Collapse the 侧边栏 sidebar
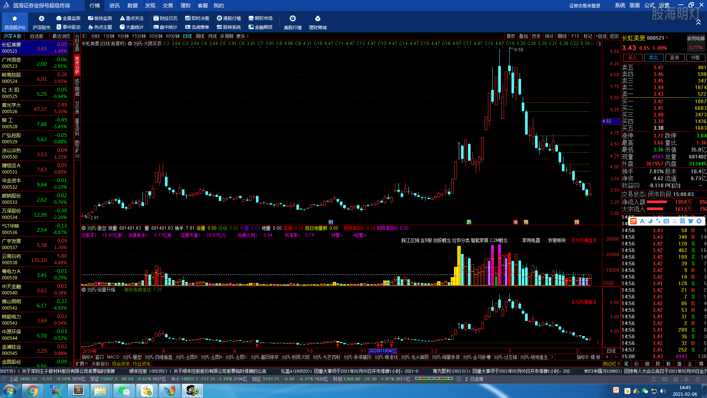 pos(612,364)
